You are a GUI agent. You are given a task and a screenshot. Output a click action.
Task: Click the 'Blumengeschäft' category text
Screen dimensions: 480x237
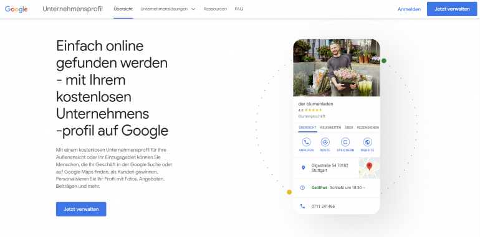tap(312, 116)
